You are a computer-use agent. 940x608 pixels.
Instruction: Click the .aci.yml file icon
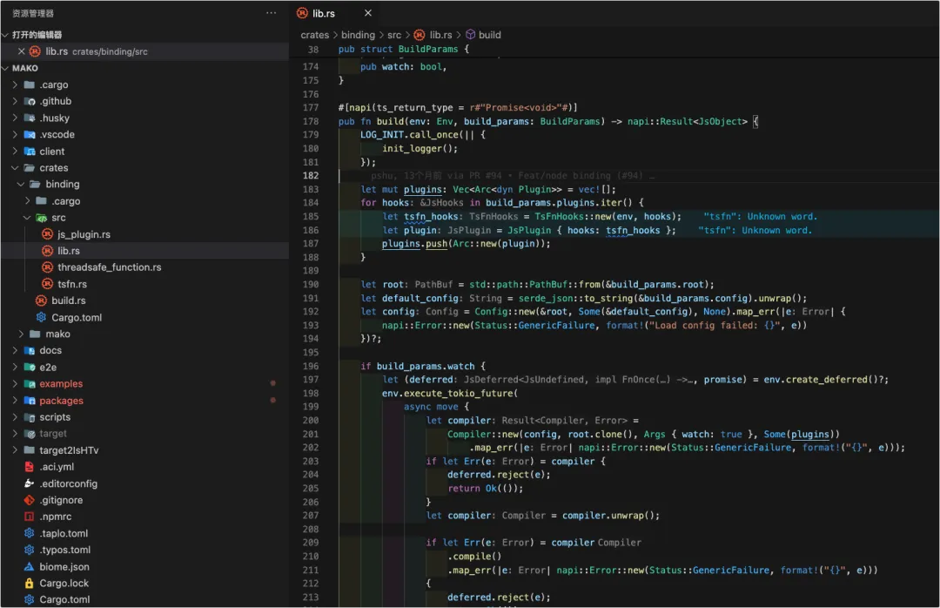[x=29, y=466]
